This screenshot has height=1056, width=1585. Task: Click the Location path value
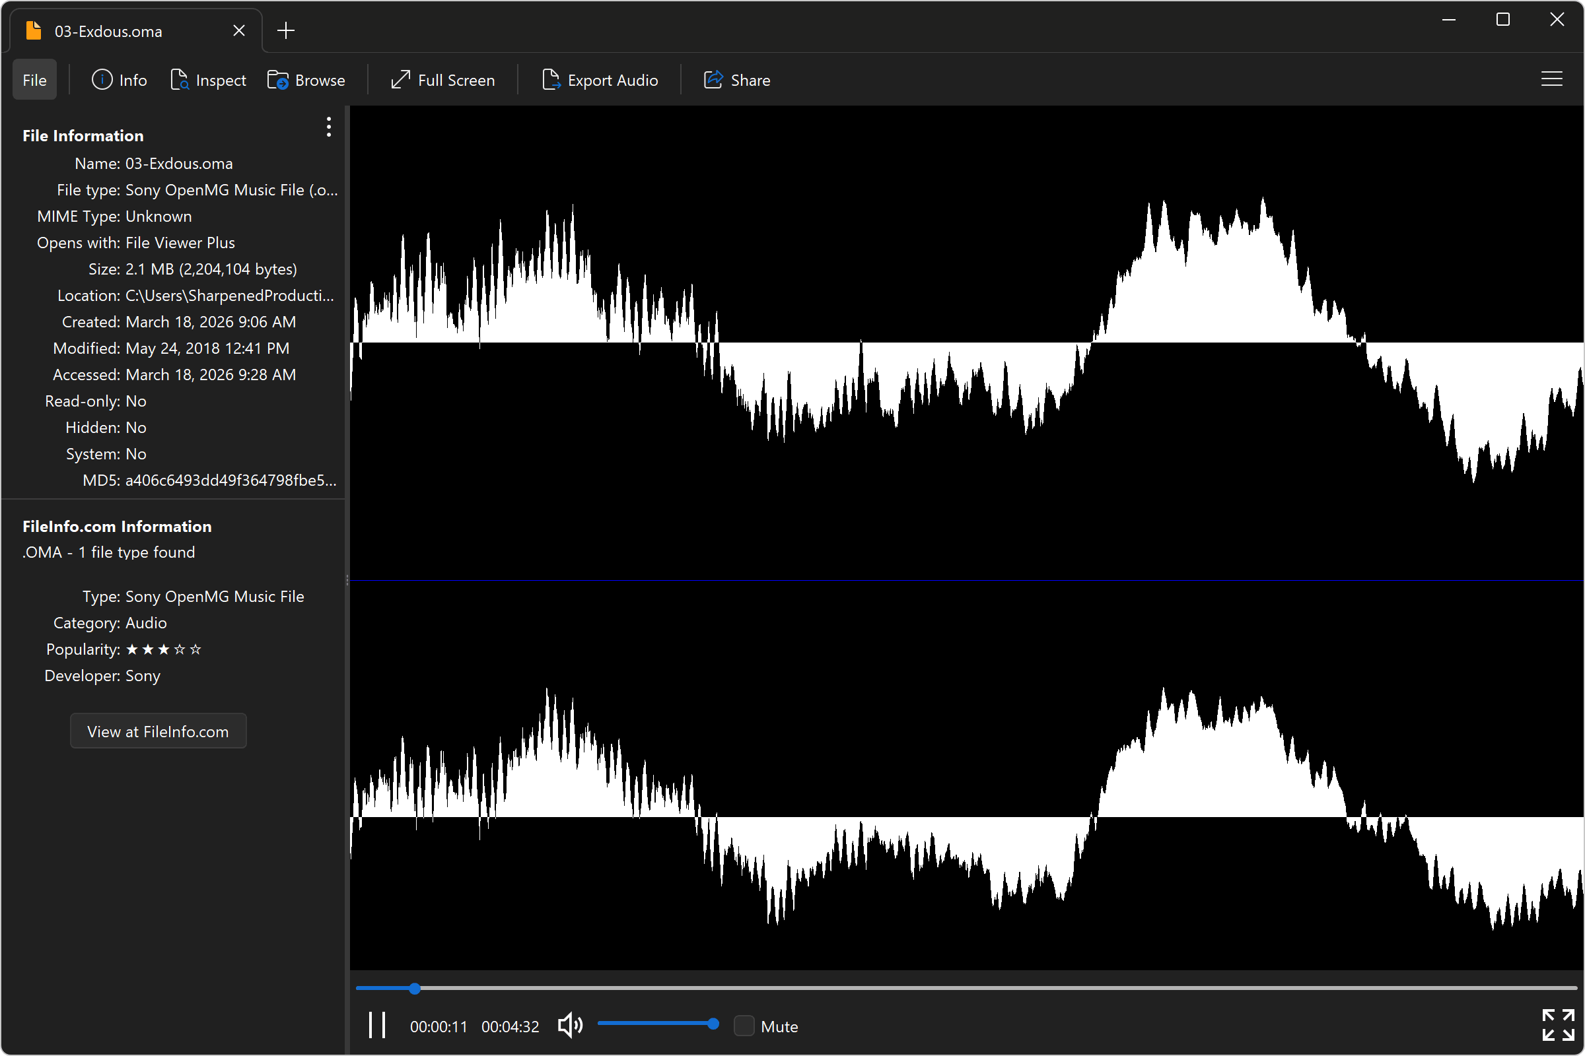pyautogui.click(x=230, y=296)
